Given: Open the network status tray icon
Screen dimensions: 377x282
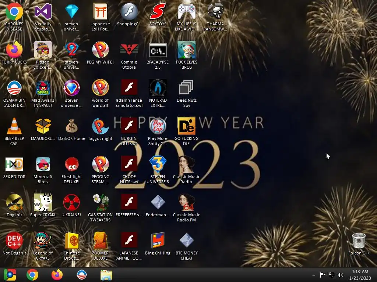Looking at the screenshot, I should (x=332, y=275).
